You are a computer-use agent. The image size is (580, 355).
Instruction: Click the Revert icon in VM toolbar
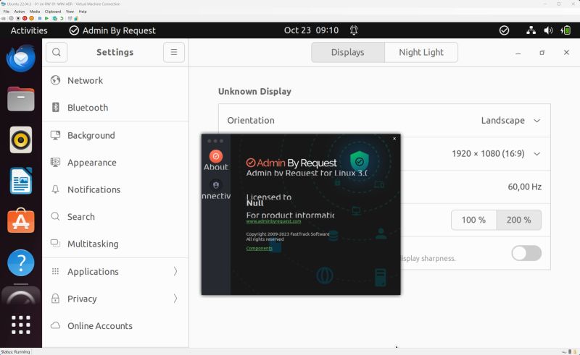pos(62,18)
